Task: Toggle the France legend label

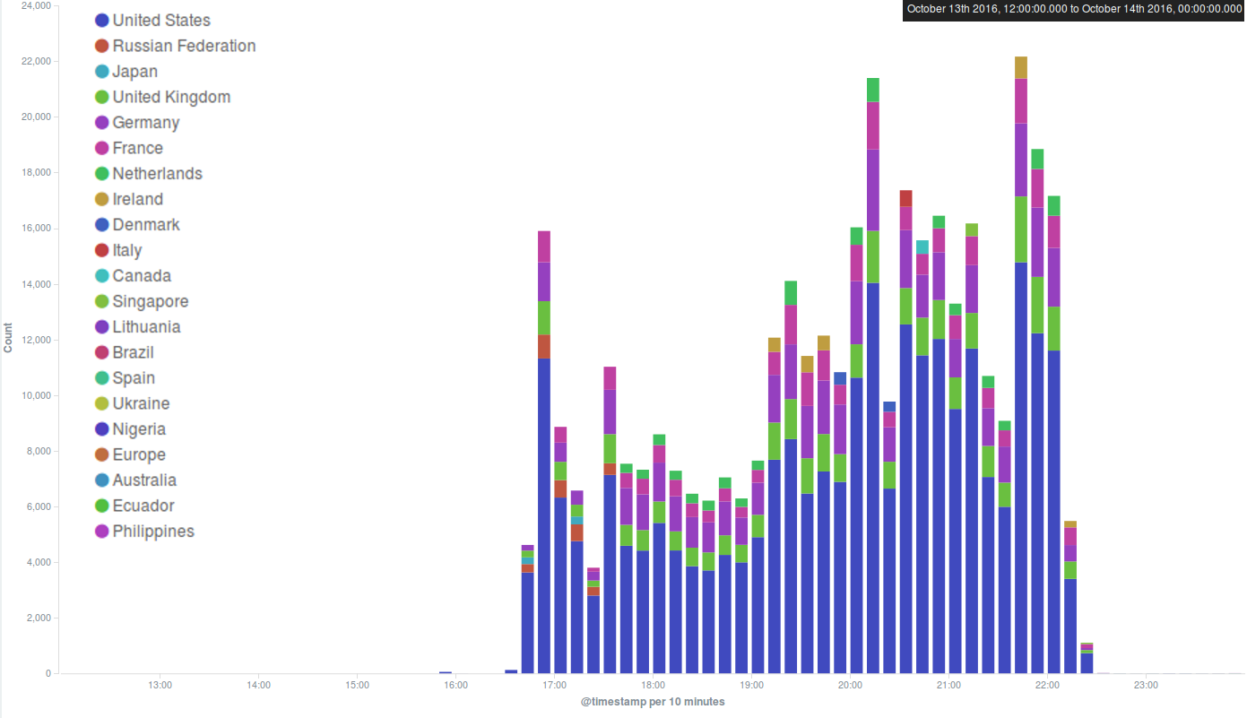Action: [x=137, y=149]
